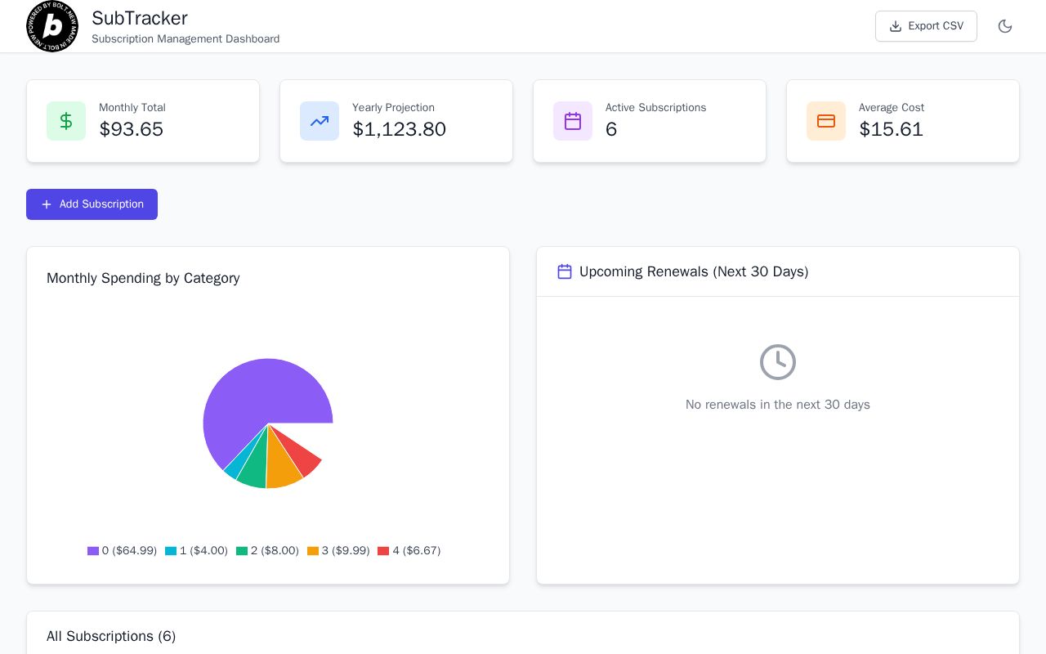Viewport: 1046px width, 654px height.
Task: Click the 'Monthly Spending by Category' heading
Action: click(143, 278)
